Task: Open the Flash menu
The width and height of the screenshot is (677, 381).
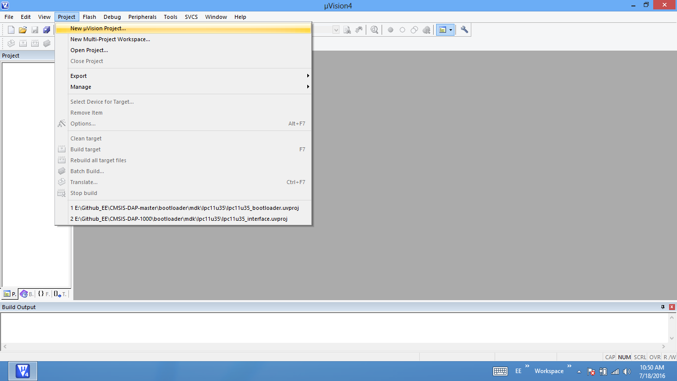Action: [89, 17]
